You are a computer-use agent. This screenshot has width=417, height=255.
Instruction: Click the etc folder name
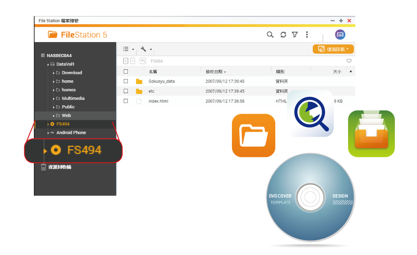click(x=151, y=91)
